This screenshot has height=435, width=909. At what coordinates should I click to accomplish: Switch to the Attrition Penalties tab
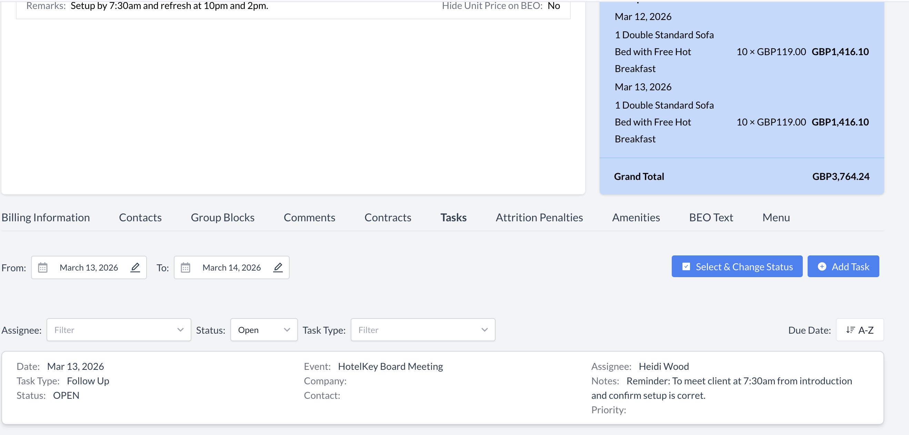pos(539,217)
